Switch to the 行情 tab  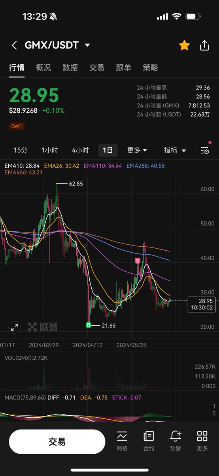tap(17, 68)
